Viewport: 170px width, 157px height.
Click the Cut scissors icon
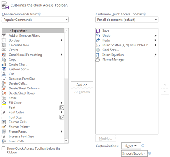[x=4, y=74]
